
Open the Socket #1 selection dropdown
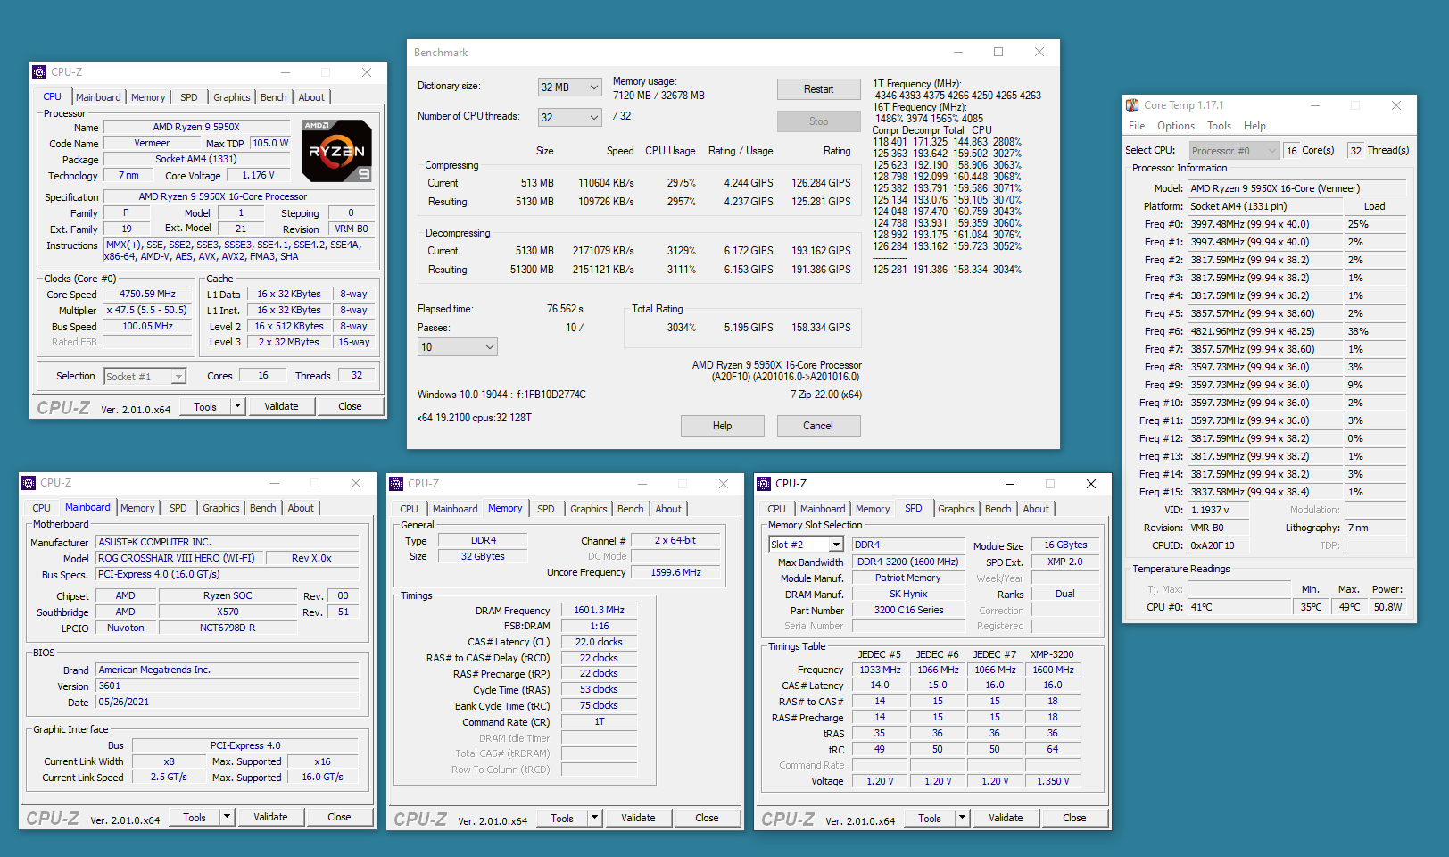(145, 377)
